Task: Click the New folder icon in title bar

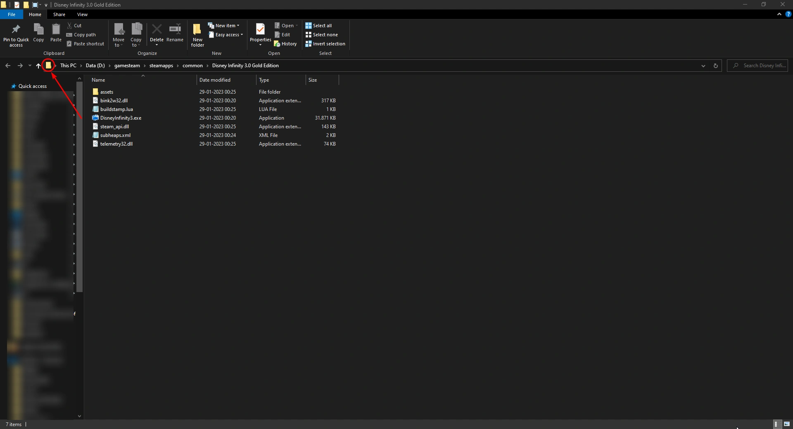Action: click(26, 5)
